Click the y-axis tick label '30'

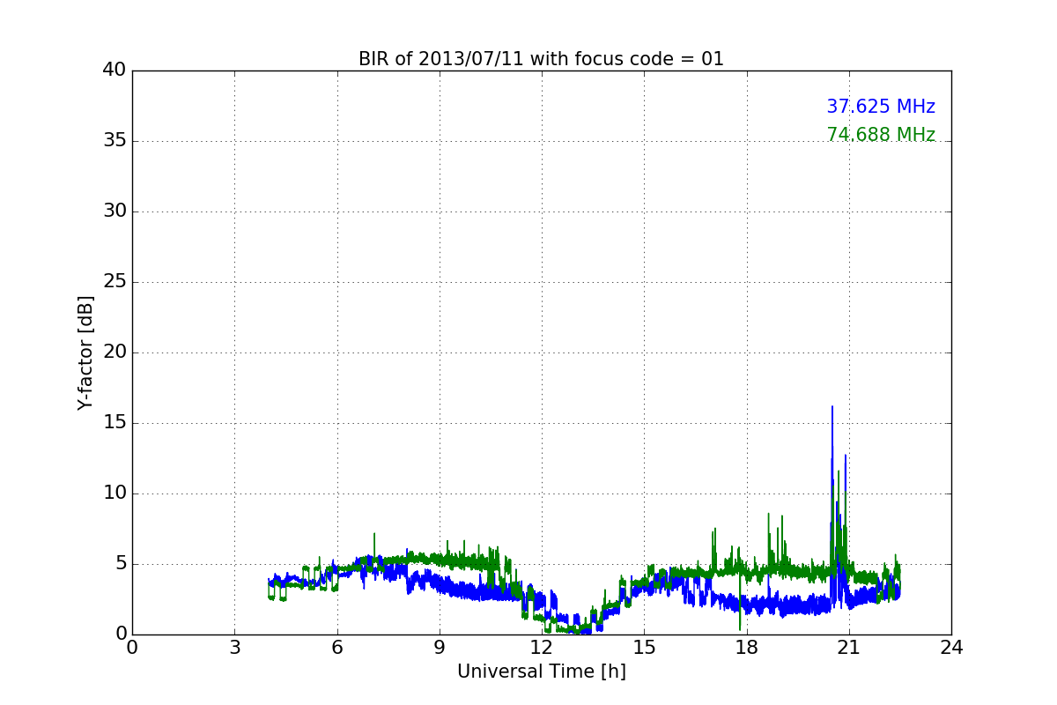coord(114,211)
